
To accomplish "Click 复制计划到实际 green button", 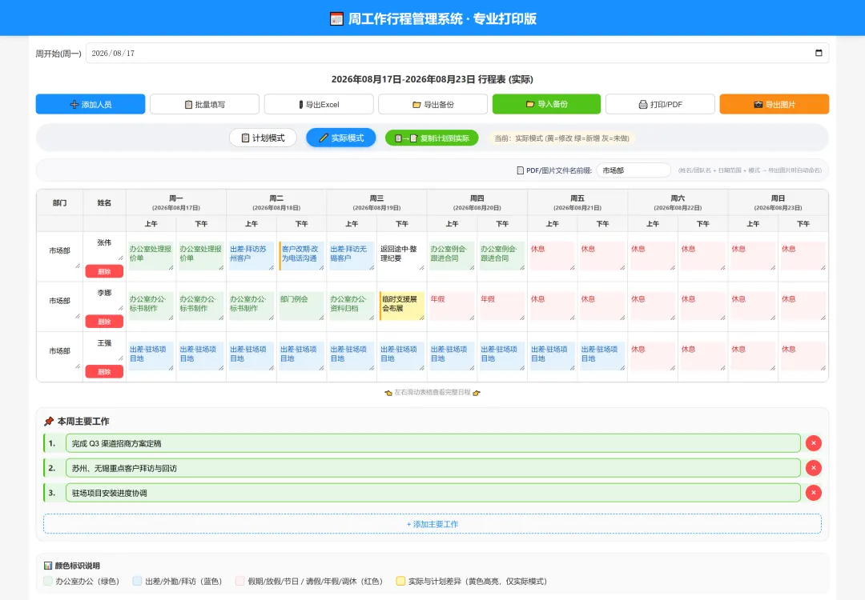I will pos(432,138).
